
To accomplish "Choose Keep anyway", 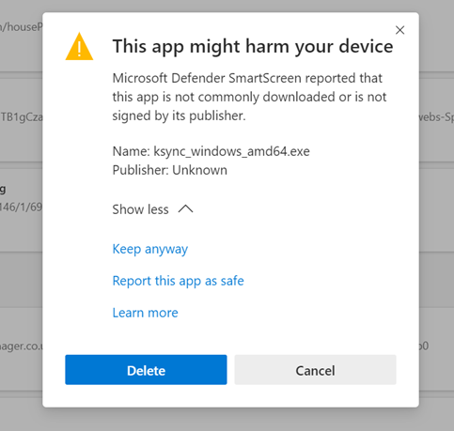I will click(x=150, y=249).
